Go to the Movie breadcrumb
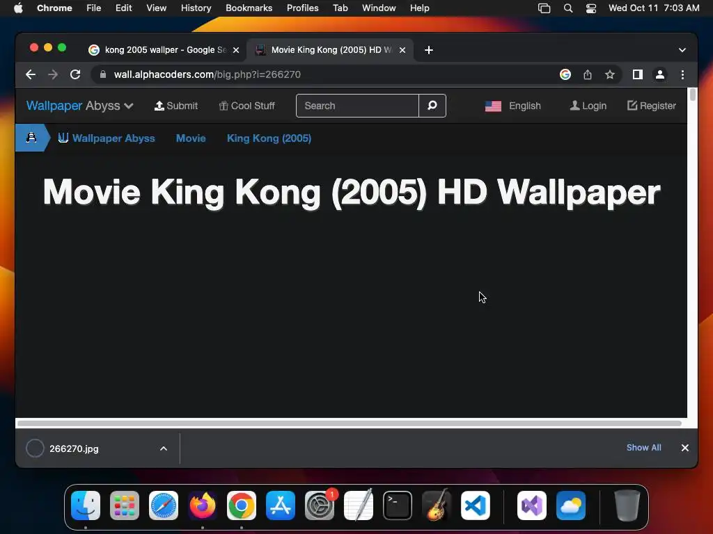713x534 pixels. pos(191,138)
